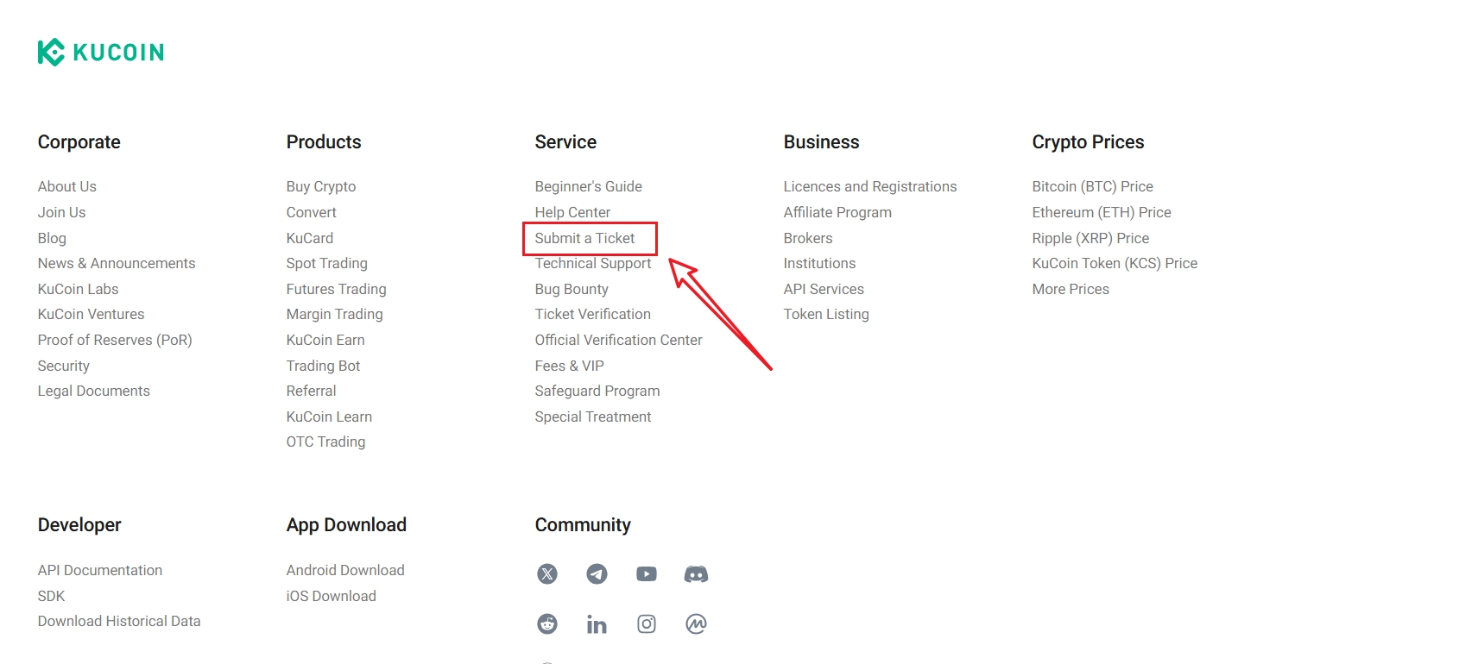Screen dimensions: 1478x664
Task: Visit the YouTube channel icon
Action: pos(647,574)
